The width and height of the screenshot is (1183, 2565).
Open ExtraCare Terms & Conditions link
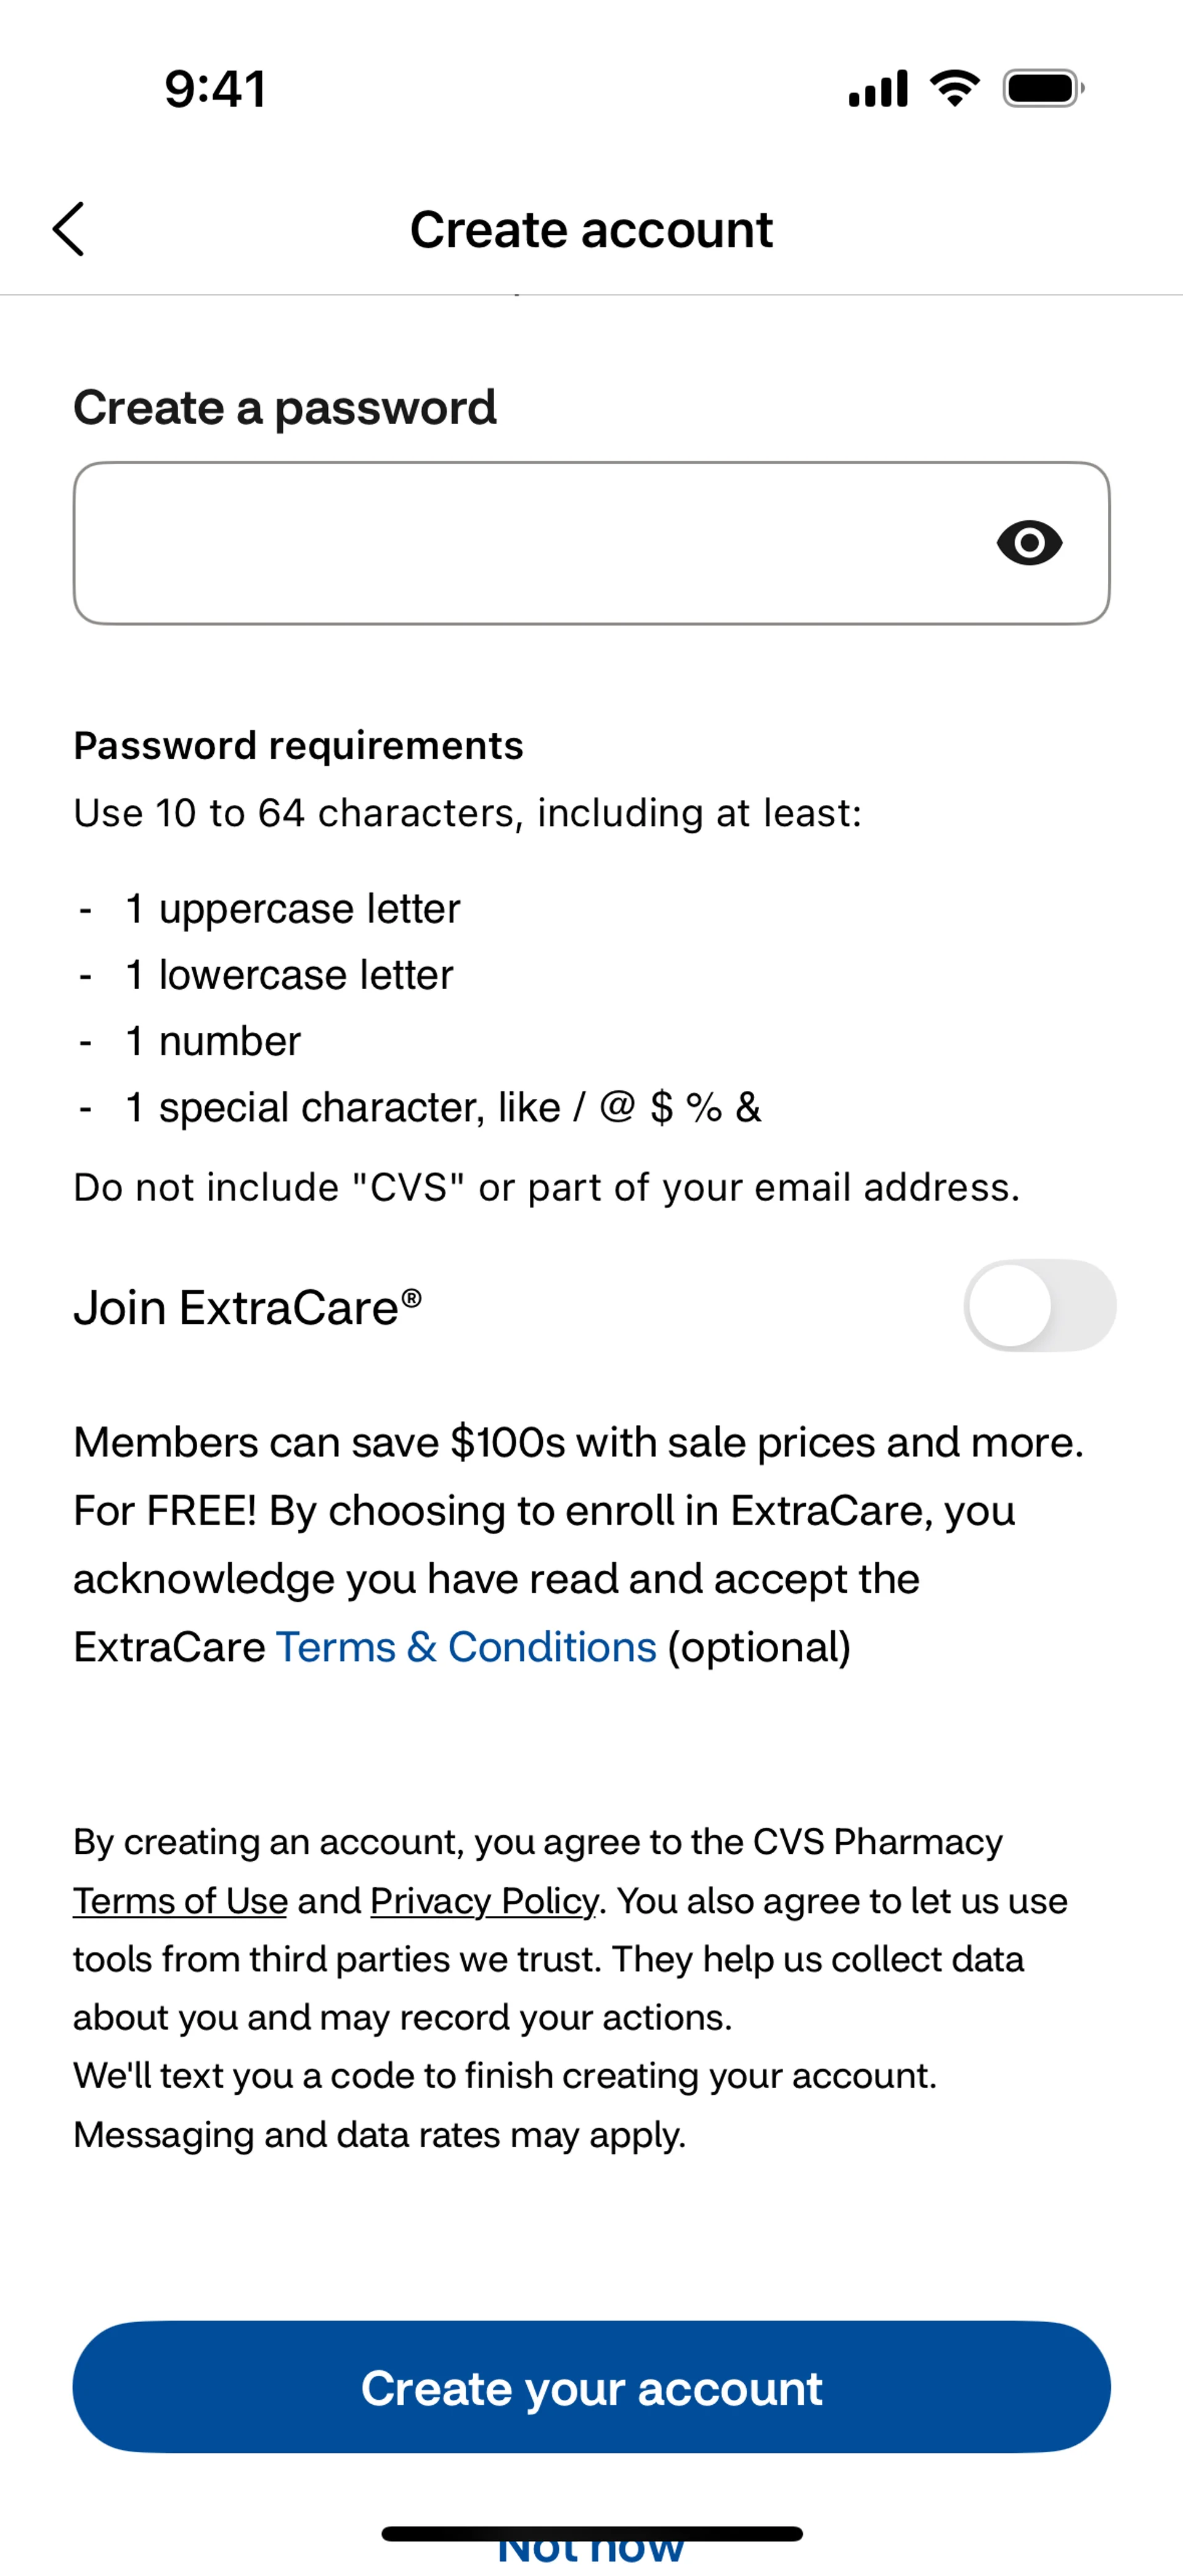coord(466,1647)
